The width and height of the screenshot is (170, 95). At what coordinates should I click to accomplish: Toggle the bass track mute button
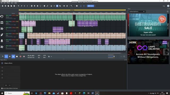(x=10, y=34)
